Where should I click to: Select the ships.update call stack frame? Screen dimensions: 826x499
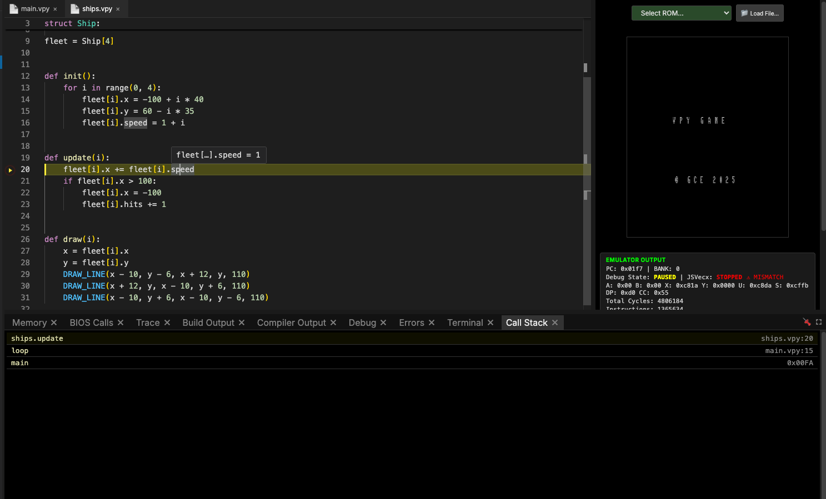tap(411, 339)
